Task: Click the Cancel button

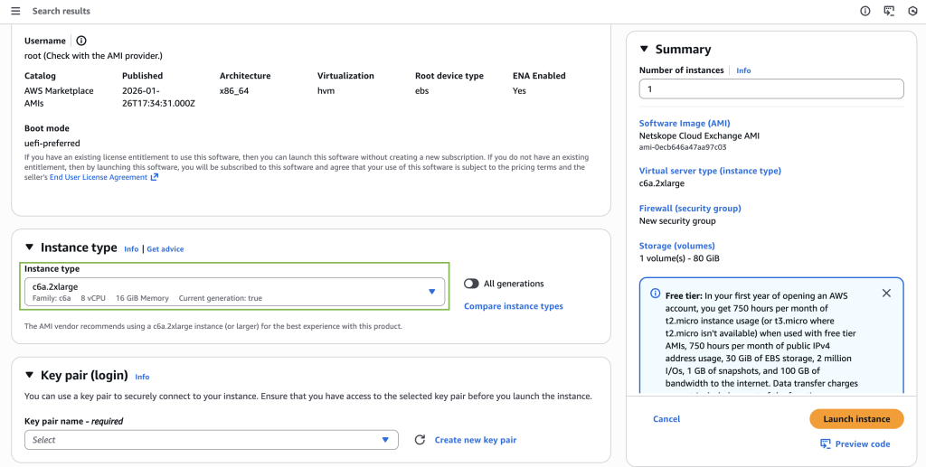Action: (x=666, y=419)
